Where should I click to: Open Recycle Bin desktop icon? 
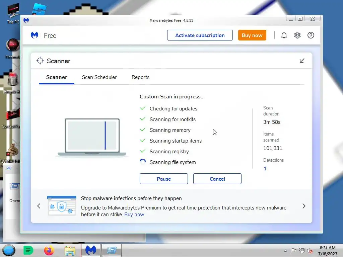pyautogui.click(x=12, y=83)
